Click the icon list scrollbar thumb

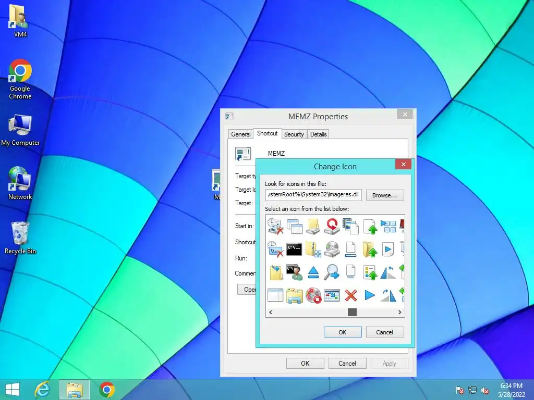(352, 312)
